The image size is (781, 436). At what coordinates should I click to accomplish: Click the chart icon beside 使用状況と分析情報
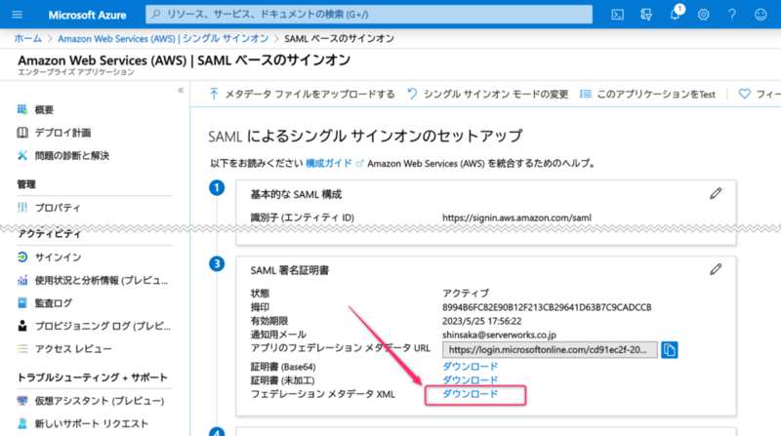22,280
